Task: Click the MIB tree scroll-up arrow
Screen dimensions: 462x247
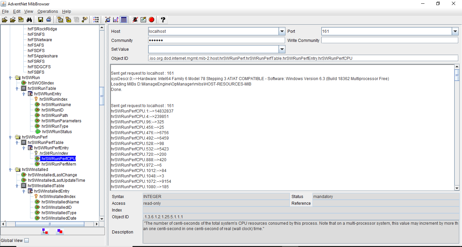Action: point(102,28)
